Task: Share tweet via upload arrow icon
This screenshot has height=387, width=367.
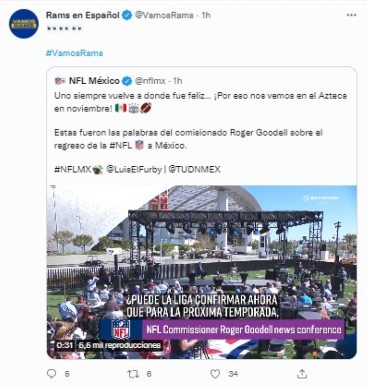Action: pyautogui.click(x=302, y=374)
